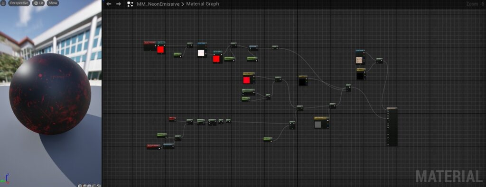Select the MM_NeonEmissive breadcrumb
The height and width of the screenshot is (187, 486).
tap(158, 4)
